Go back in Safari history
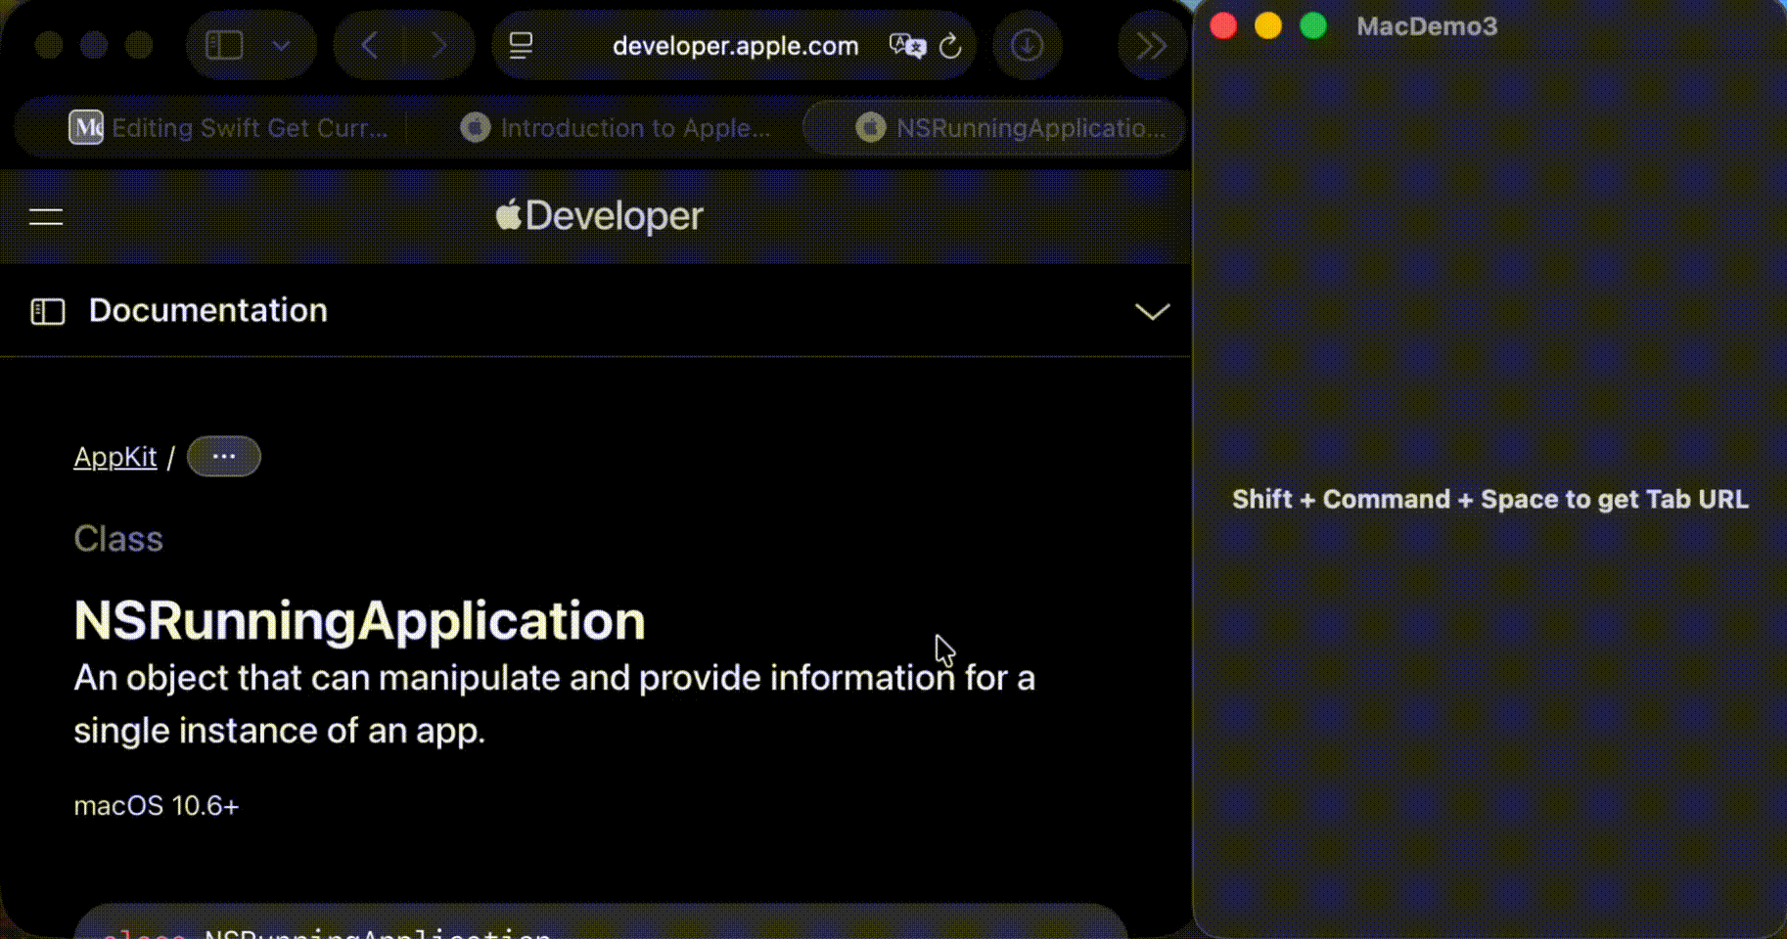The height and width of the screenshot is (939, 1787). pos(369,45)
